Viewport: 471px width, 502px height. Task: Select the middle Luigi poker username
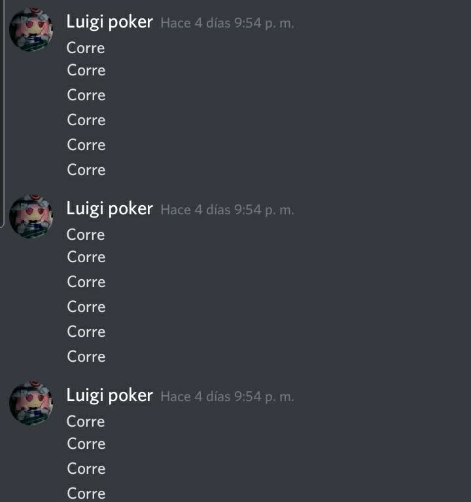pyautogui.click(x=110, y=209)
